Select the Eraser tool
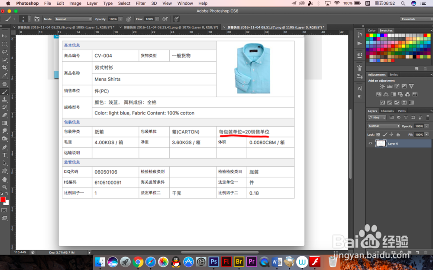The height and width of the screenshot is (270, 433). tap(4, 115)
